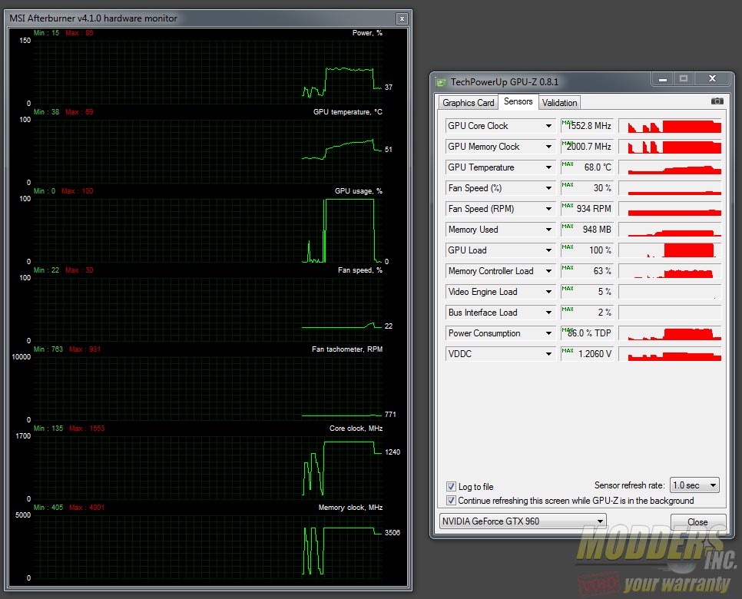Click the Afterburner Memory clock, MHz label
This screenshot has width=742, height=599.
pyautogui.click(x=351, y=507)
